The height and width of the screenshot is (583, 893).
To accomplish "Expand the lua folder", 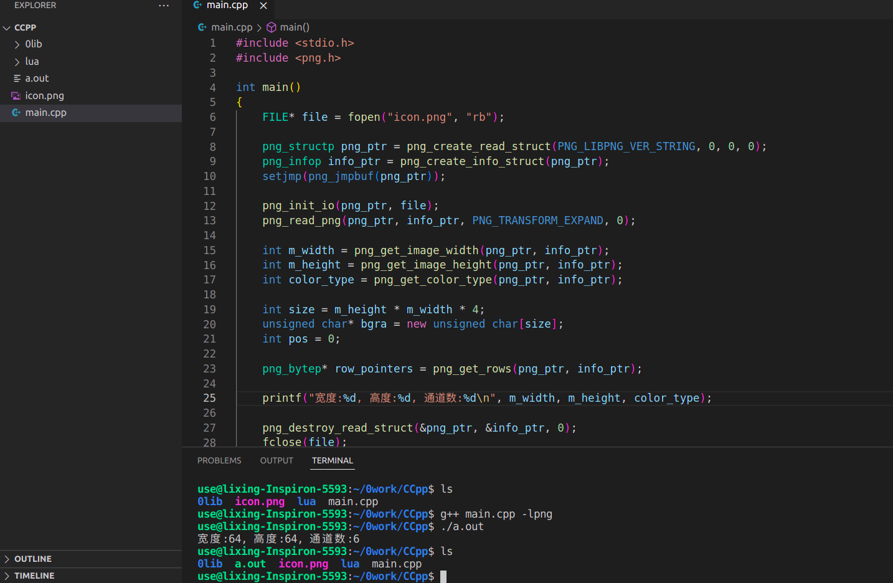I will [x=17, y=62].
